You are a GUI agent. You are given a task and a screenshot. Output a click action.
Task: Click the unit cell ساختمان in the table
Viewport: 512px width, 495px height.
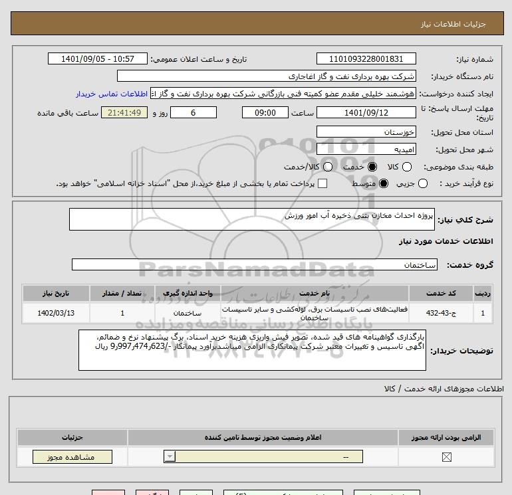point(188,313)
